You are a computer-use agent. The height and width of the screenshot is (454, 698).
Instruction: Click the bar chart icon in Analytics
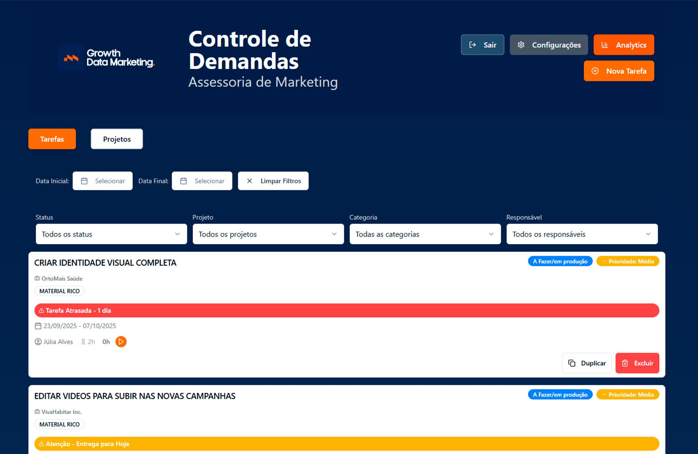pyautogui.click(x=605, y=45)
